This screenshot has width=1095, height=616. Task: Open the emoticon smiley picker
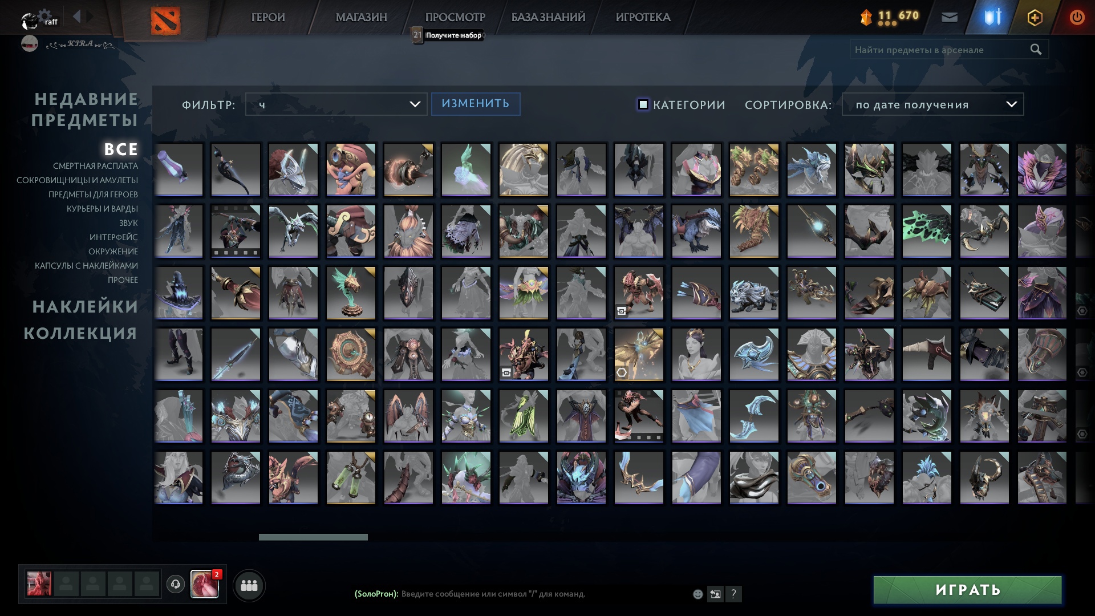[697, 594]
